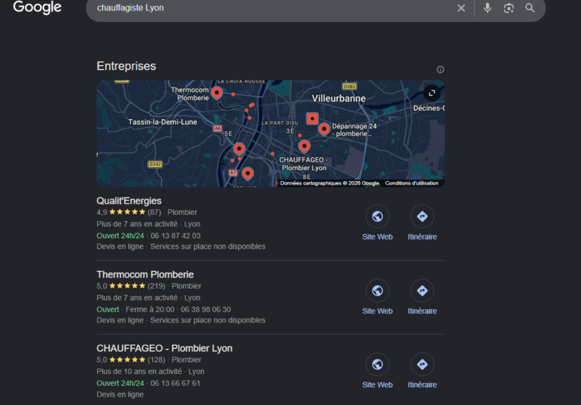This screenshot has width=581, height=405.
Task: Select the Thermocom Plomberie map pin
Action: [x=217, y=93]
